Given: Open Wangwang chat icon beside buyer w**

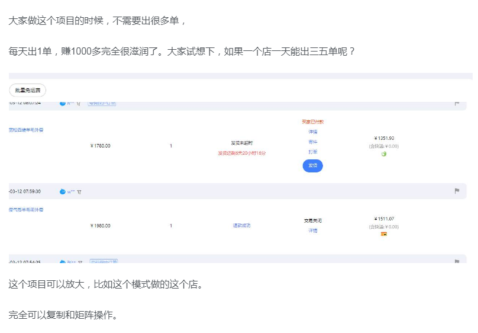Looking at the screenshot, I should click(x=63, y=191).
